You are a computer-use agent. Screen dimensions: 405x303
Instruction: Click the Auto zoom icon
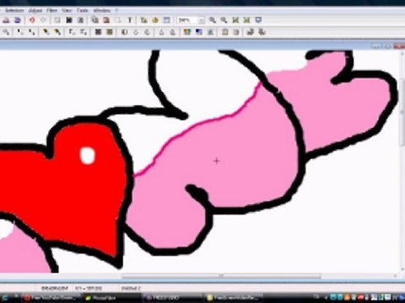(247, 20)
